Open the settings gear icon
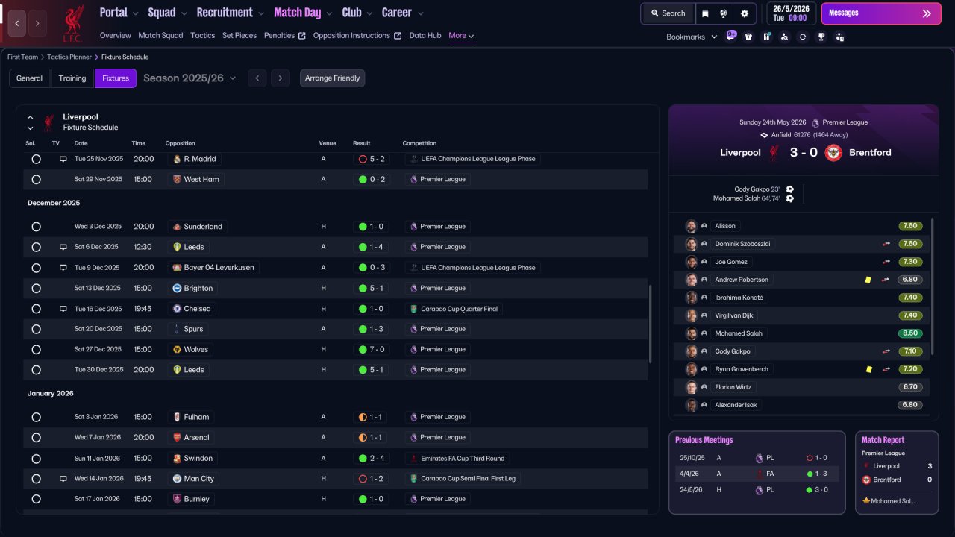The height and width of the screenshot is (537, 955). (744, 13)
